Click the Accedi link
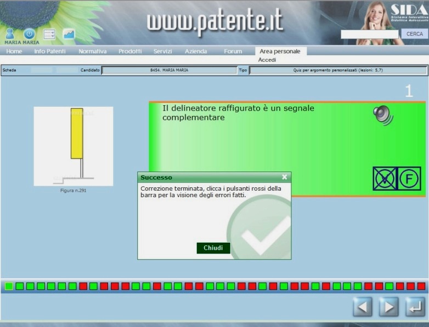 coord(267,60)
